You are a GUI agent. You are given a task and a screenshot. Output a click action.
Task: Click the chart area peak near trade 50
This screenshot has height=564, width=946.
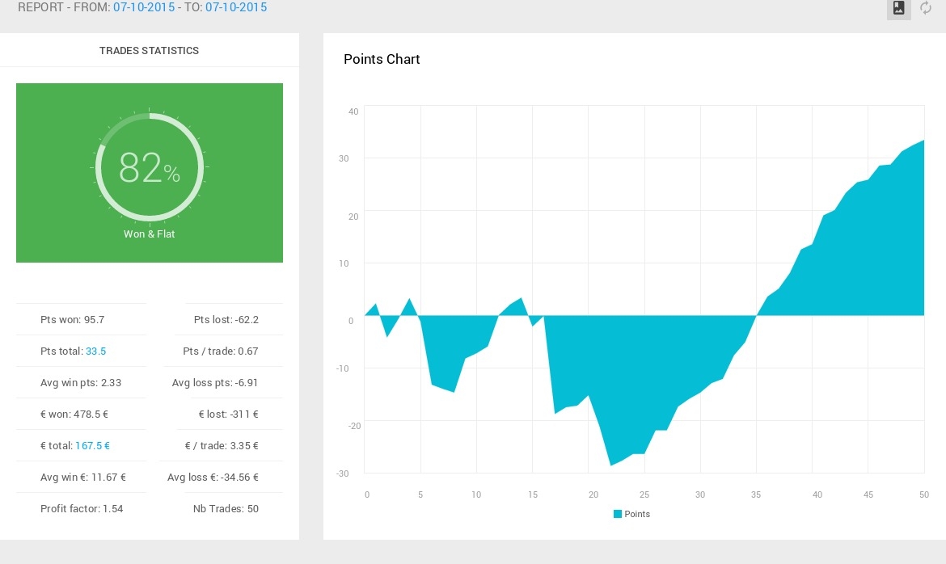click(x=923, y=141)
